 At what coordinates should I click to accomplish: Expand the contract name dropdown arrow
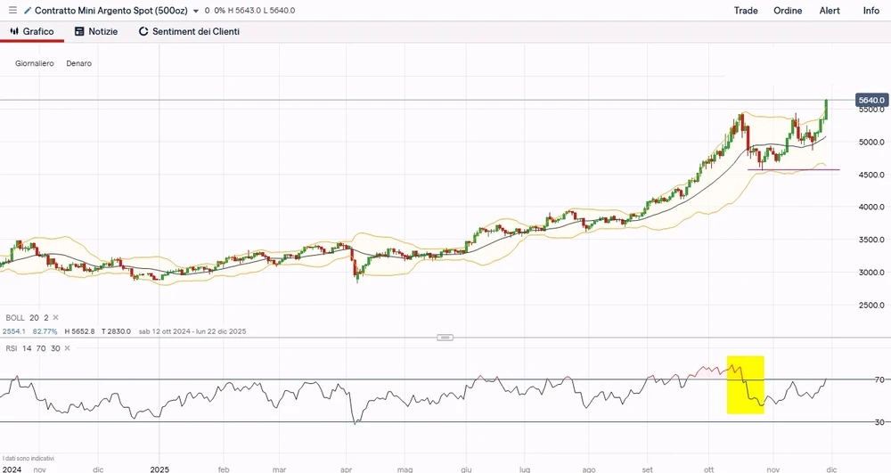click(195, 11)
